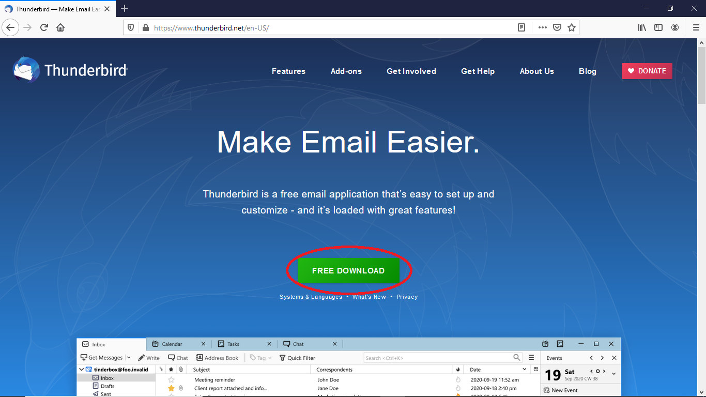Go back to the previous page
Image resolution: width=706 pixels, height=397 pixels.
(10, 27)
